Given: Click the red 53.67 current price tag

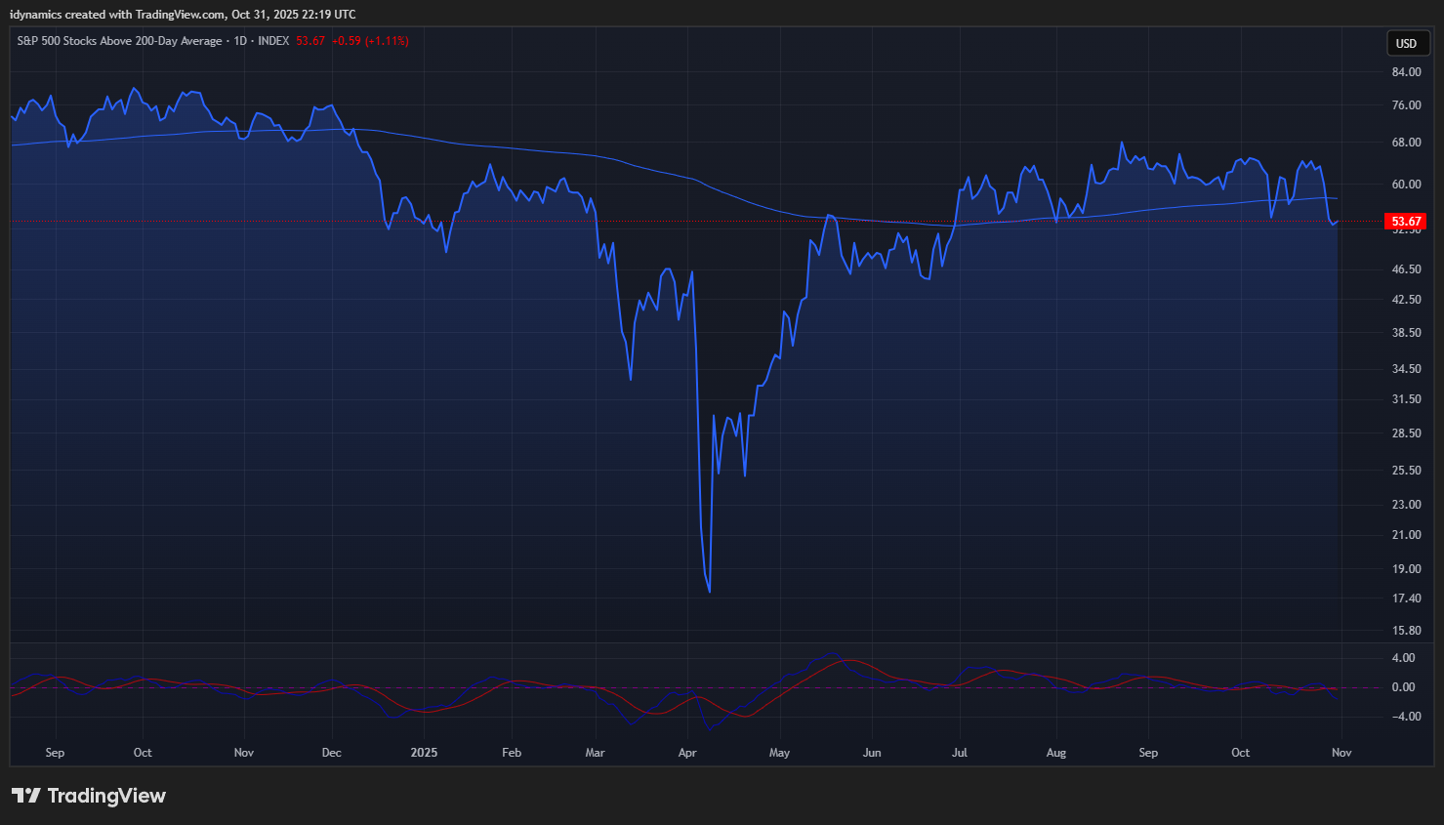Looking at the screenshot, I should pyautogui.click(x=1406, y=222).
